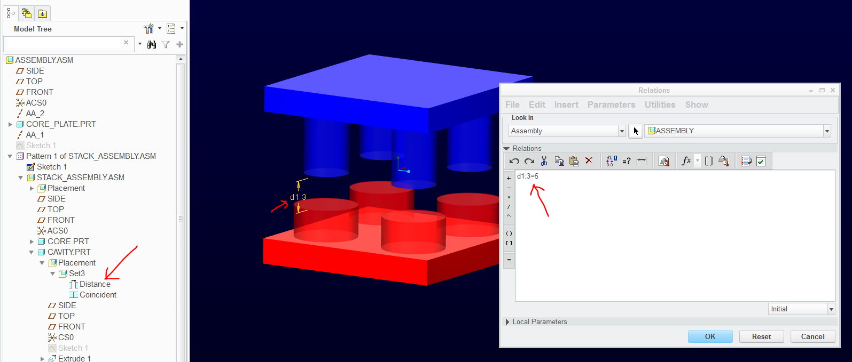Click the Undo icon in Relations toolbar
The image size is (852, 362).
coord(514,161)
